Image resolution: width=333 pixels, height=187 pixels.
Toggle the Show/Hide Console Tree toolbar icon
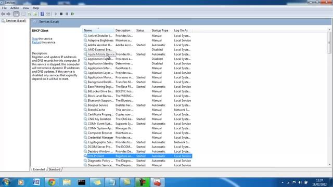16,14
